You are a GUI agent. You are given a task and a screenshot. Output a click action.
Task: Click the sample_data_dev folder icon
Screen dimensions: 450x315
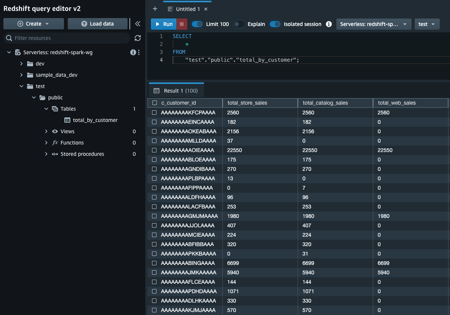click(x=30, y=75)
